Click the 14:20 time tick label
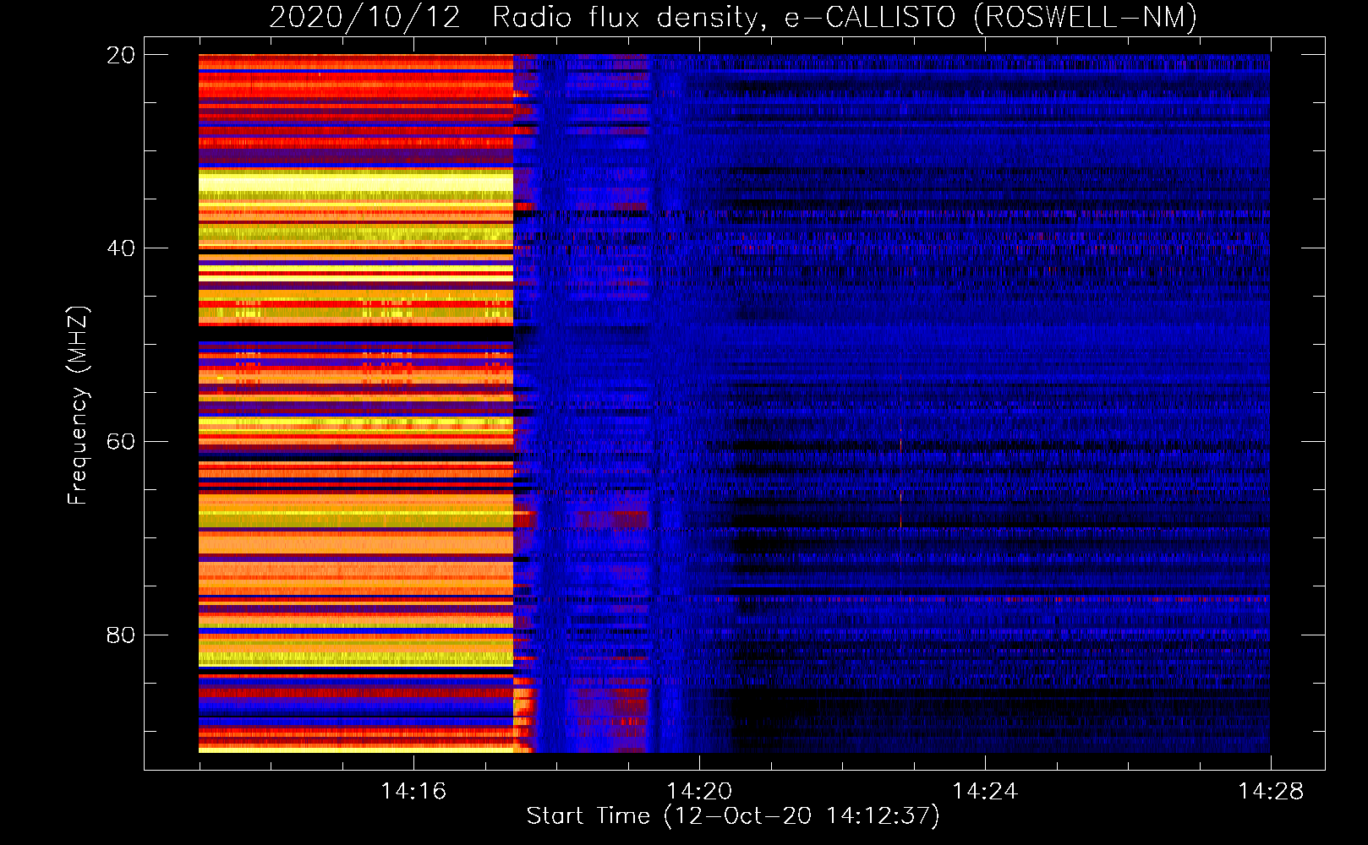Image resolution: width=1368 pixels, height=845 pixels. point(699,792)
